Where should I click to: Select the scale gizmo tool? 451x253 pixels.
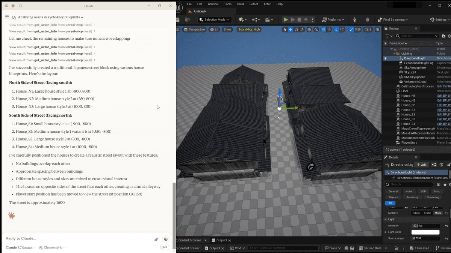tap(302, 30)
